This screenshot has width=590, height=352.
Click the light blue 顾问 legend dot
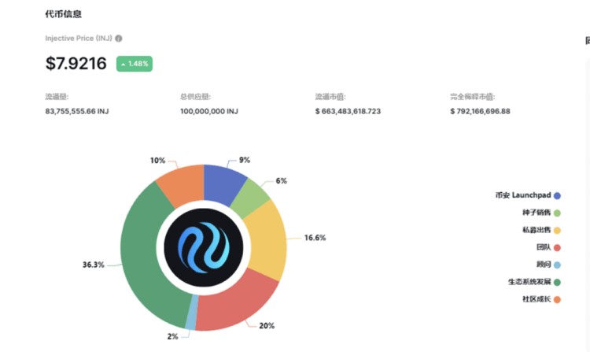coord(557,265)
